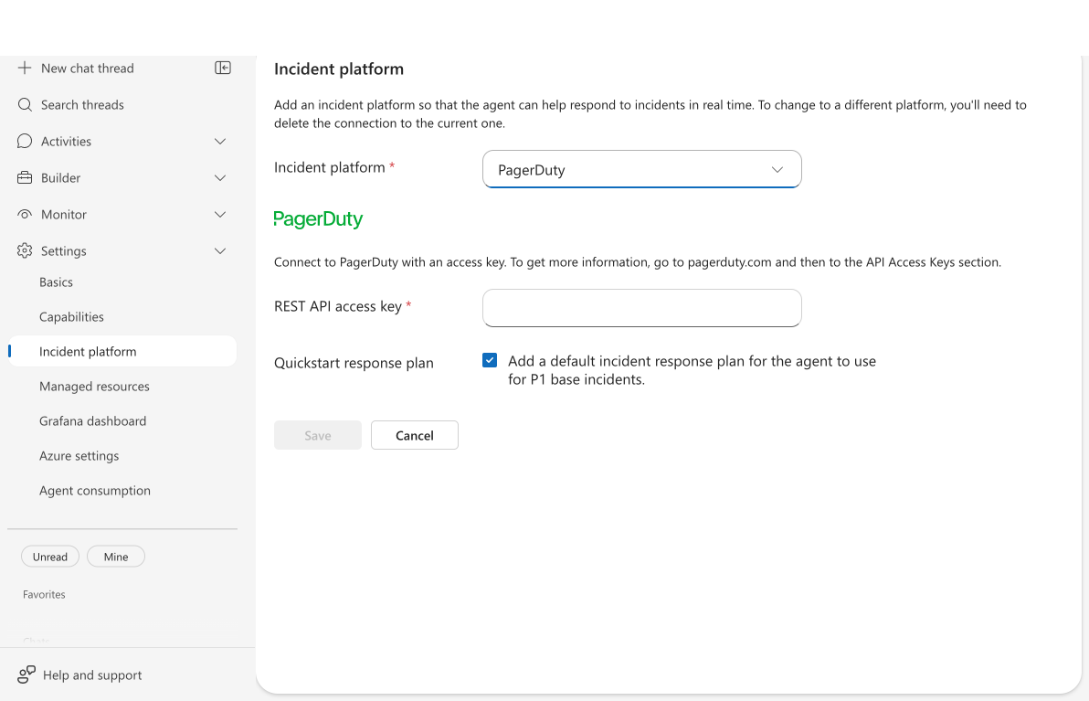
Task: Go to Managed resources
Action: click(x=94, y=387)
